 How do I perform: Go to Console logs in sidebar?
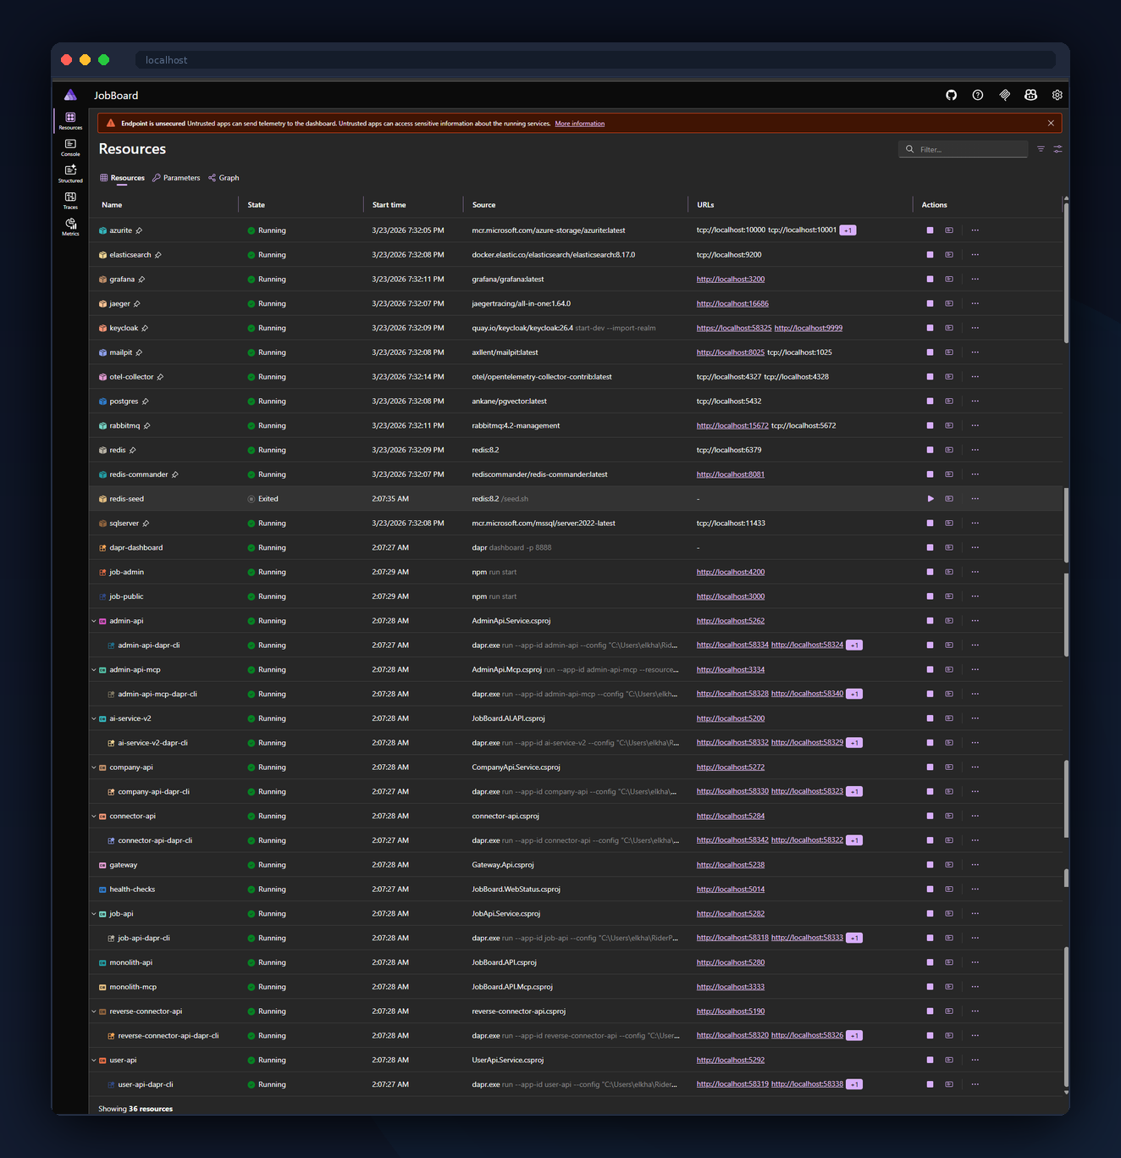click(70, 147)
